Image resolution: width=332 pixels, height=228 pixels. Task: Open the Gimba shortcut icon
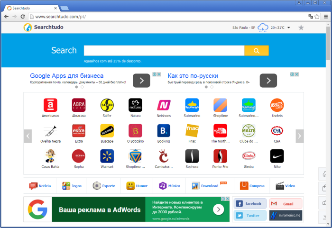tap(249, 156)
